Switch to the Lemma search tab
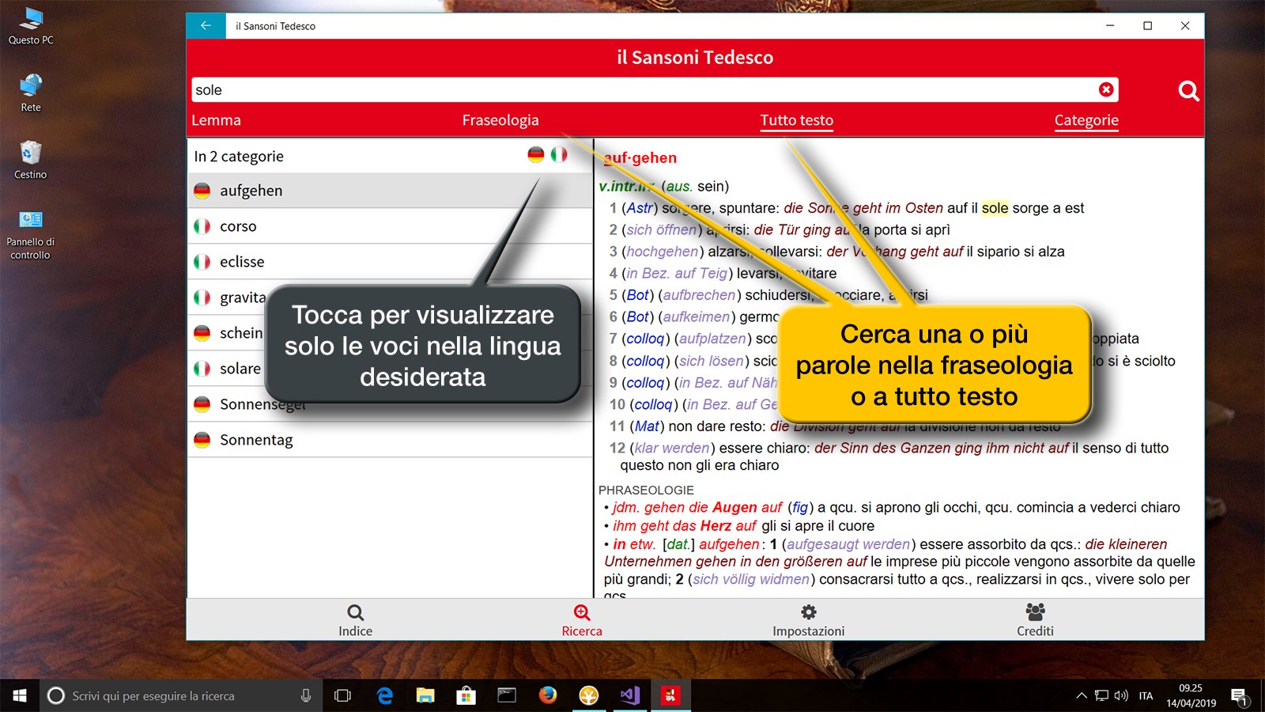1265x712 pixels. tap(216, 120)
